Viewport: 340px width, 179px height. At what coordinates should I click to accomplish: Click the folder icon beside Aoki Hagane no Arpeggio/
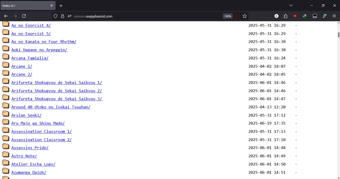pos(6,48)
